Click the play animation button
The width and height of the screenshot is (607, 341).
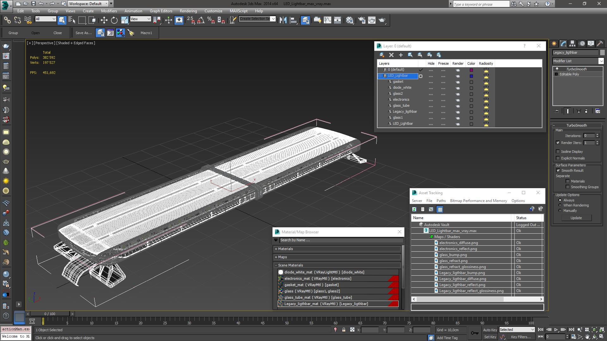pyautogui.click(x=556, y=330)
